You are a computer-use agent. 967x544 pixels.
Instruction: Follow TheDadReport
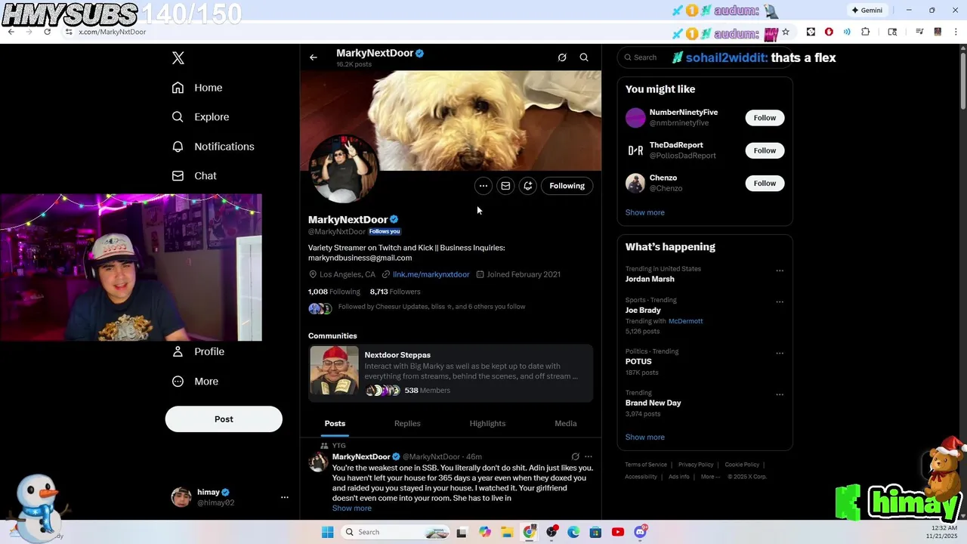(x=765, y=150)
